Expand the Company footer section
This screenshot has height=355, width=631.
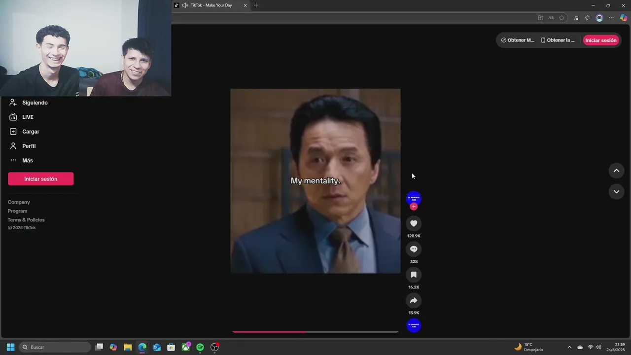19,202
